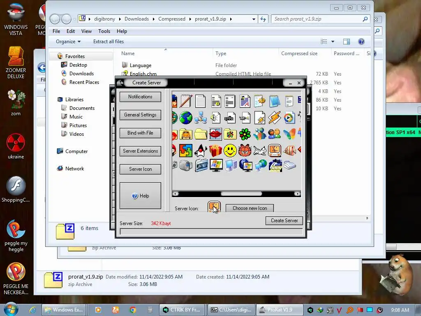Open the Notifications section
Viewport: 421px width, 316px height.
[x=140, y=97]
